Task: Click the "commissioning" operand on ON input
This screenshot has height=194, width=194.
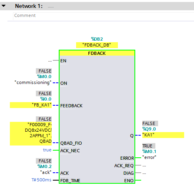Action: pyautogui.click(x=33, y=82)
